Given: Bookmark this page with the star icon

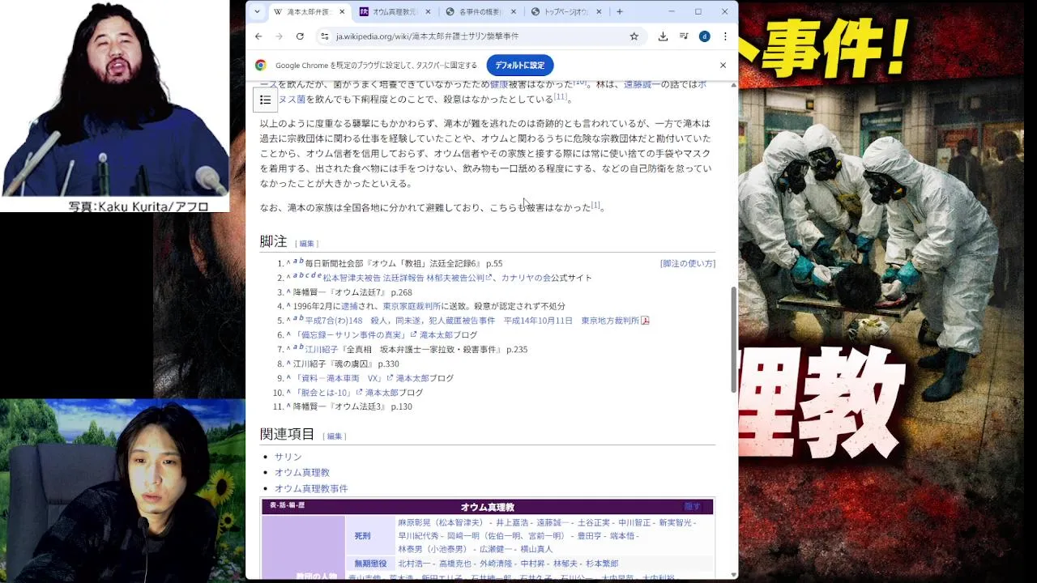Looking at the screenshot, I should click(x=634, y=36).
